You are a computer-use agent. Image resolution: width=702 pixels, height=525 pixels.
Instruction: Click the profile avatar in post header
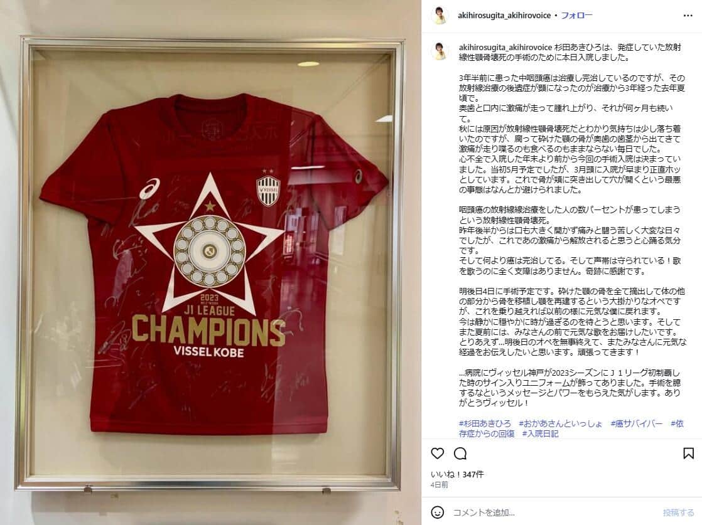pos(440,16)
